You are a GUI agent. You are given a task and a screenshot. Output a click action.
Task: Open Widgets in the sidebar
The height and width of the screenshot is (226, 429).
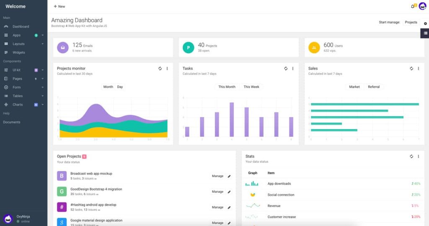pyautogui.click(x=19, y=53)
